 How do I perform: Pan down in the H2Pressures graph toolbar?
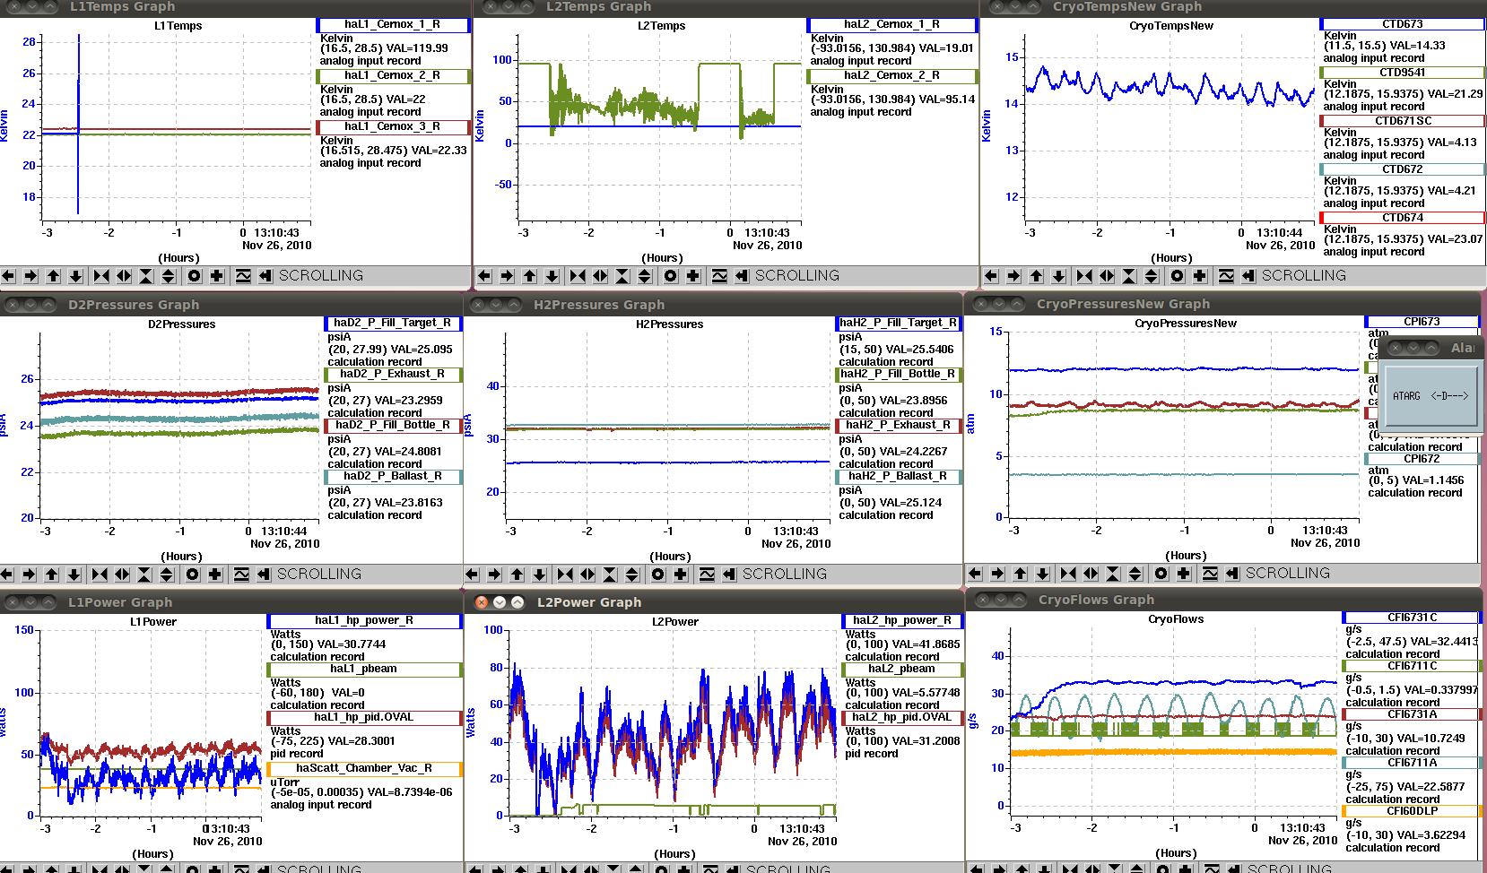click(540, 575)
